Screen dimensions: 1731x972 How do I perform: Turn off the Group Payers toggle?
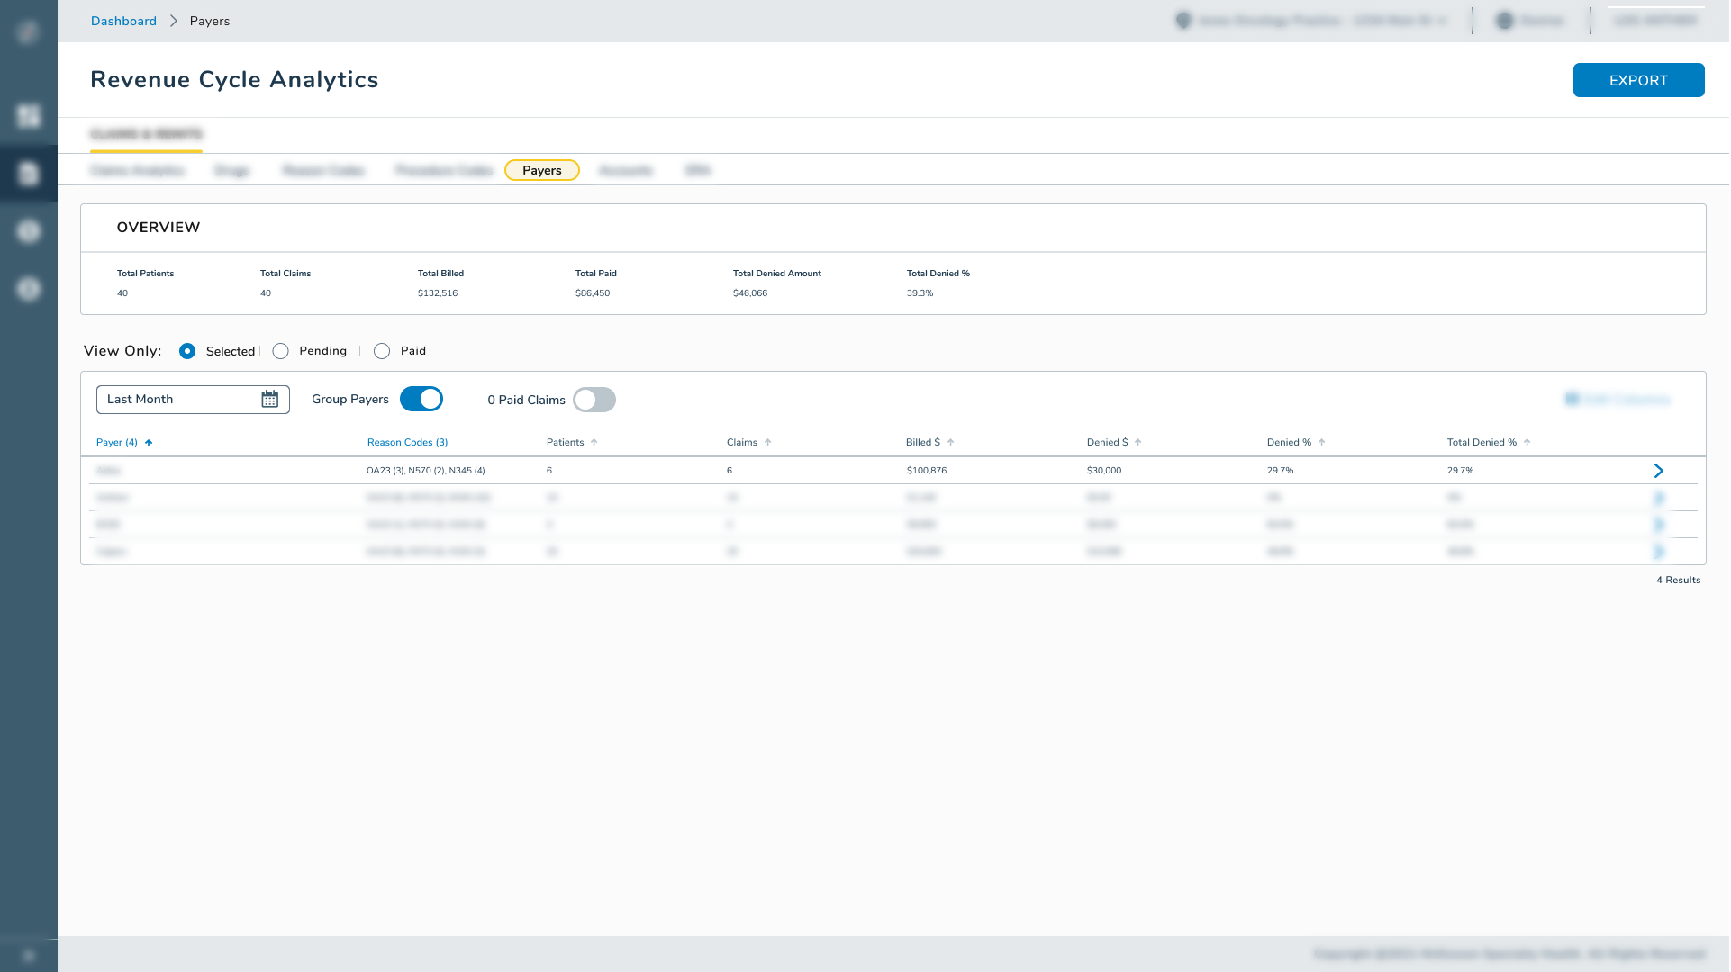pyautogui.click(x=421, y=399)
